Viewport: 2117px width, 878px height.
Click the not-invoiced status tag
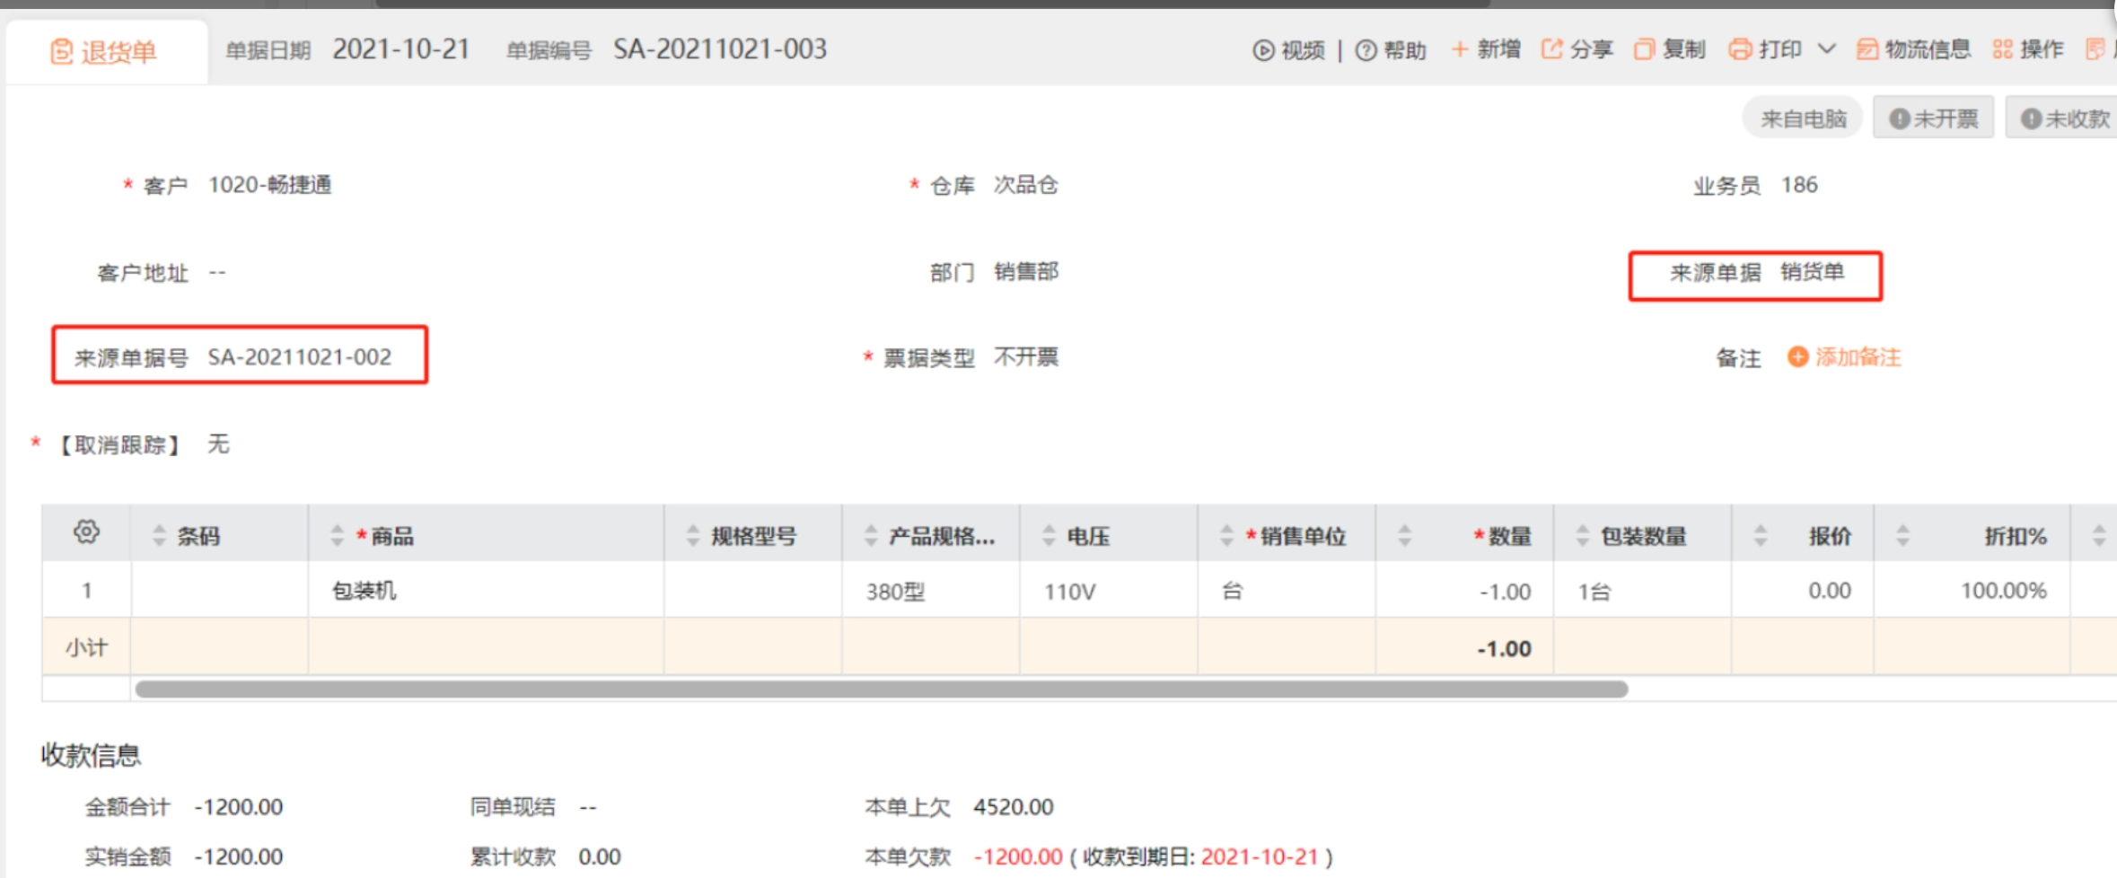point(1933,119)
